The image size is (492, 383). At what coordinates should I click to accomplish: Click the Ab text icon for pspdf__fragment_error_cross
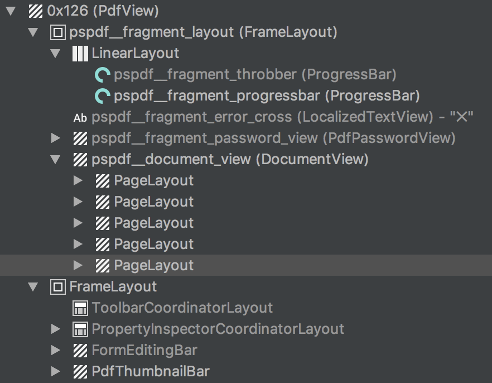point(80,117)
